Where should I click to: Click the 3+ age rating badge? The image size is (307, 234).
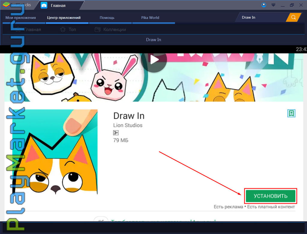(116, 133)
